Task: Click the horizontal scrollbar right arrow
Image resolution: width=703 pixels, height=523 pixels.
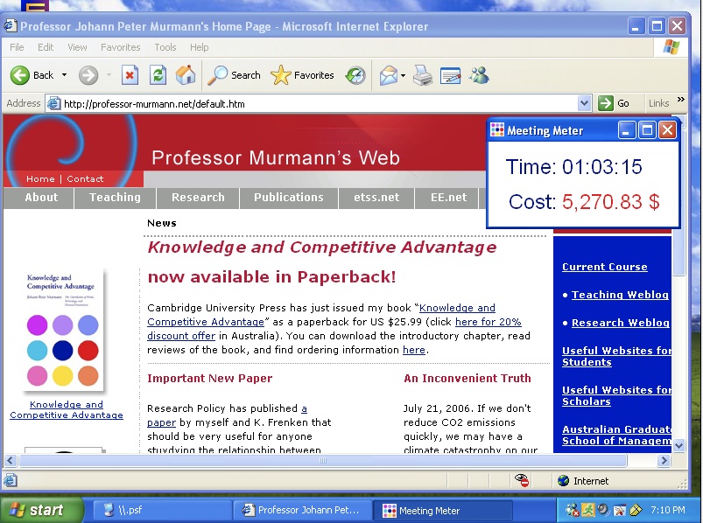Action: [664, 460]
